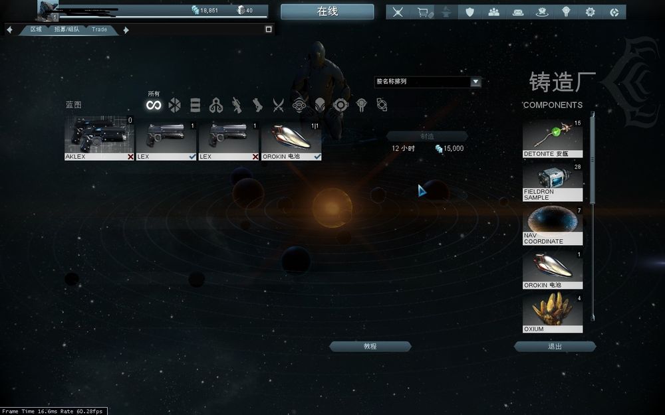Viewport: 665px width, 415px height.
Task: Select DETONITE 安瓿 component
Action: [x=553, y=139]
